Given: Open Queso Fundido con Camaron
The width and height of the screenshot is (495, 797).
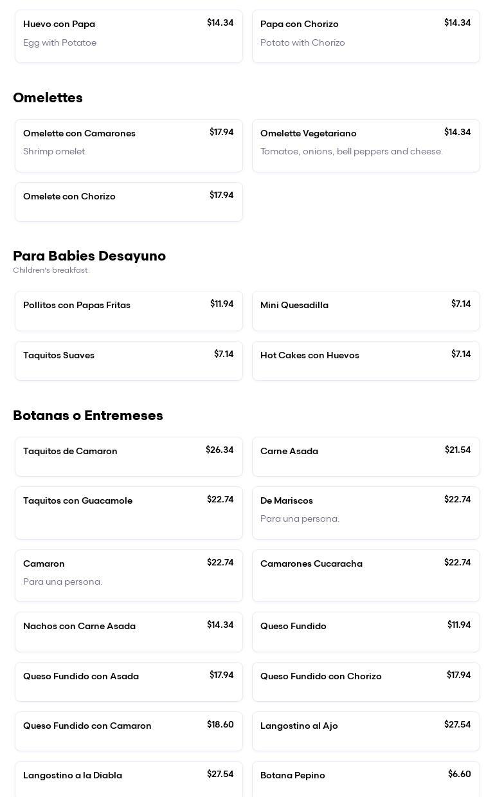Looking at the screenshot, I should (x=129, y=731).
